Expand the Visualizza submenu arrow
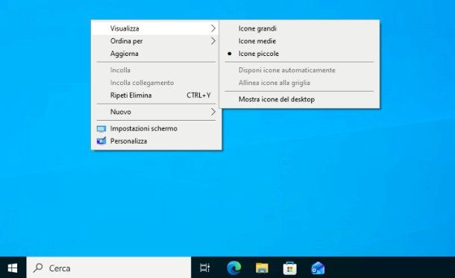 [213, 28]
